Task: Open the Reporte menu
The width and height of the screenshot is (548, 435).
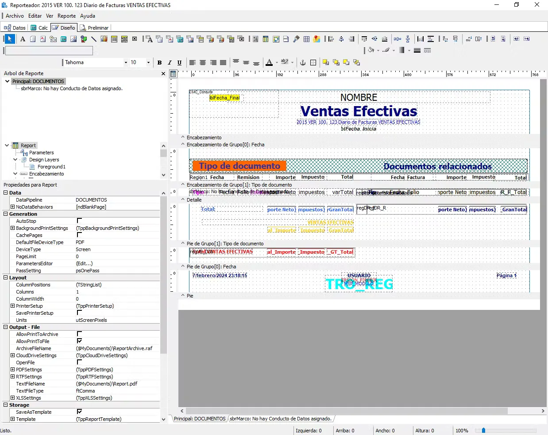Action: [66, 16]
